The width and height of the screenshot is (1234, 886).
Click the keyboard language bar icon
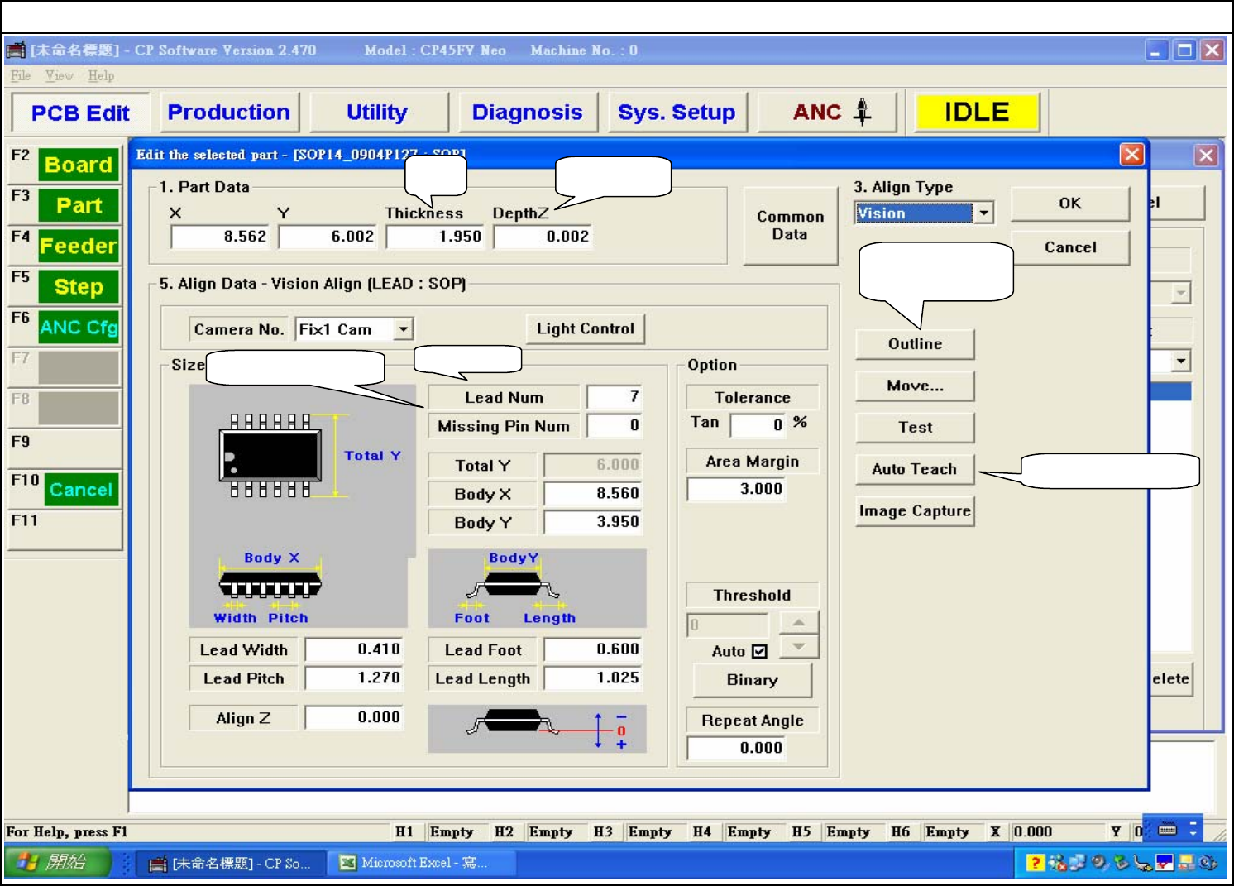pyautogui.click(x=1168, y=829)
